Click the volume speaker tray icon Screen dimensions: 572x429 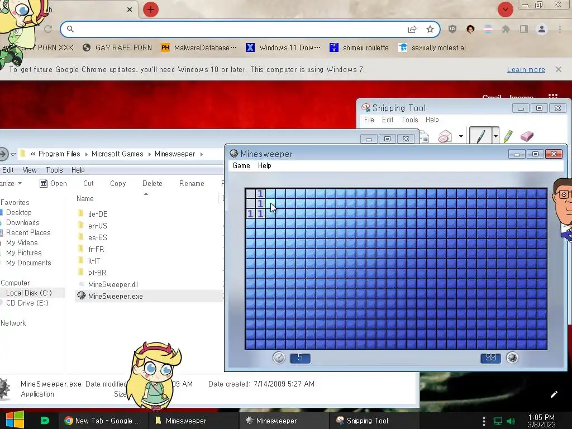511,421
